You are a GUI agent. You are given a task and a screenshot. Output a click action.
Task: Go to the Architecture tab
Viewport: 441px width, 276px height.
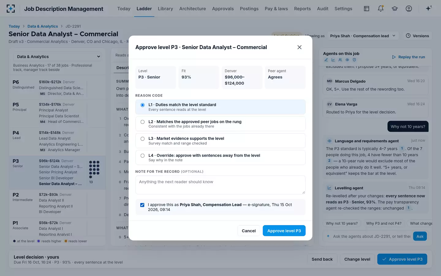click(193, 9)
